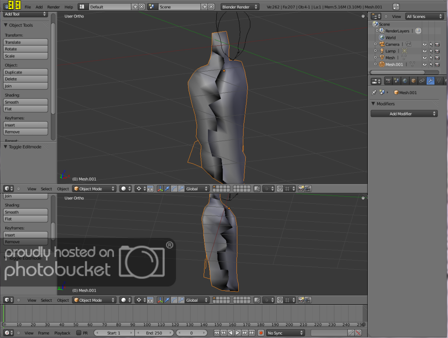
Task: Click the snap magnet icon in upper viewport
Action: (x=280, y=189)
